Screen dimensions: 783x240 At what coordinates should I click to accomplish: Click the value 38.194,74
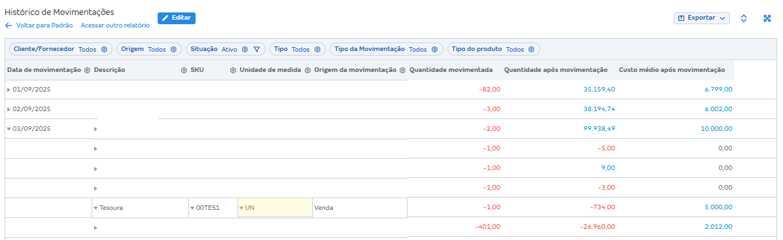tap(599, 109)
